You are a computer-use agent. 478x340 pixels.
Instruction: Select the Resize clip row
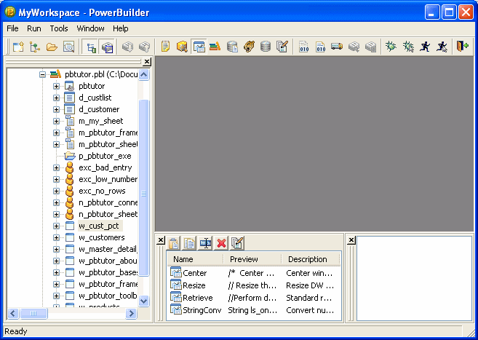pyautogui.click(x=254, y=285)
